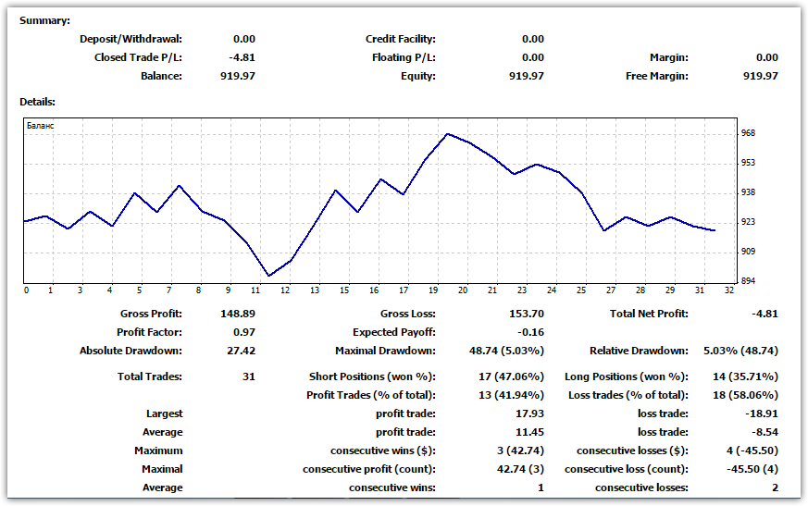Select the Equity value 919.97
The image size is (808, 506).
(x=526, y=76)
